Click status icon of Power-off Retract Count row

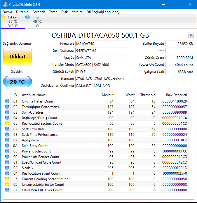coord(7,157)
